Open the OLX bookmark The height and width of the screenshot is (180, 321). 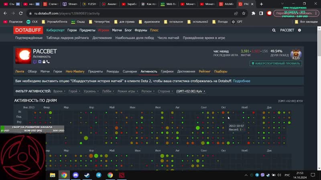tap(32, 22)
